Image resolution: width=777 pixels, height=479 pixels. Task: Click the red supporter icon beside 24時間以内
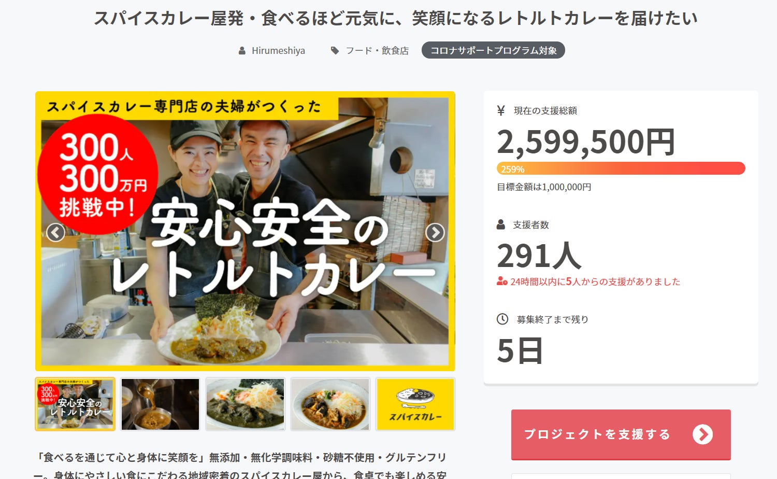[502, 281]
